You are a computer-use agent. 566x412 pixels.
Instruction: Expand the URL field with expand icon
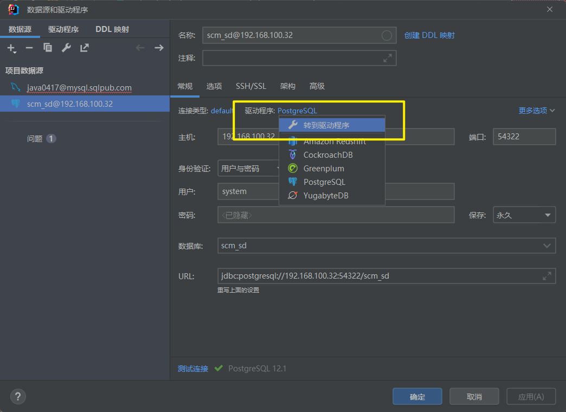tap(546, 276)
